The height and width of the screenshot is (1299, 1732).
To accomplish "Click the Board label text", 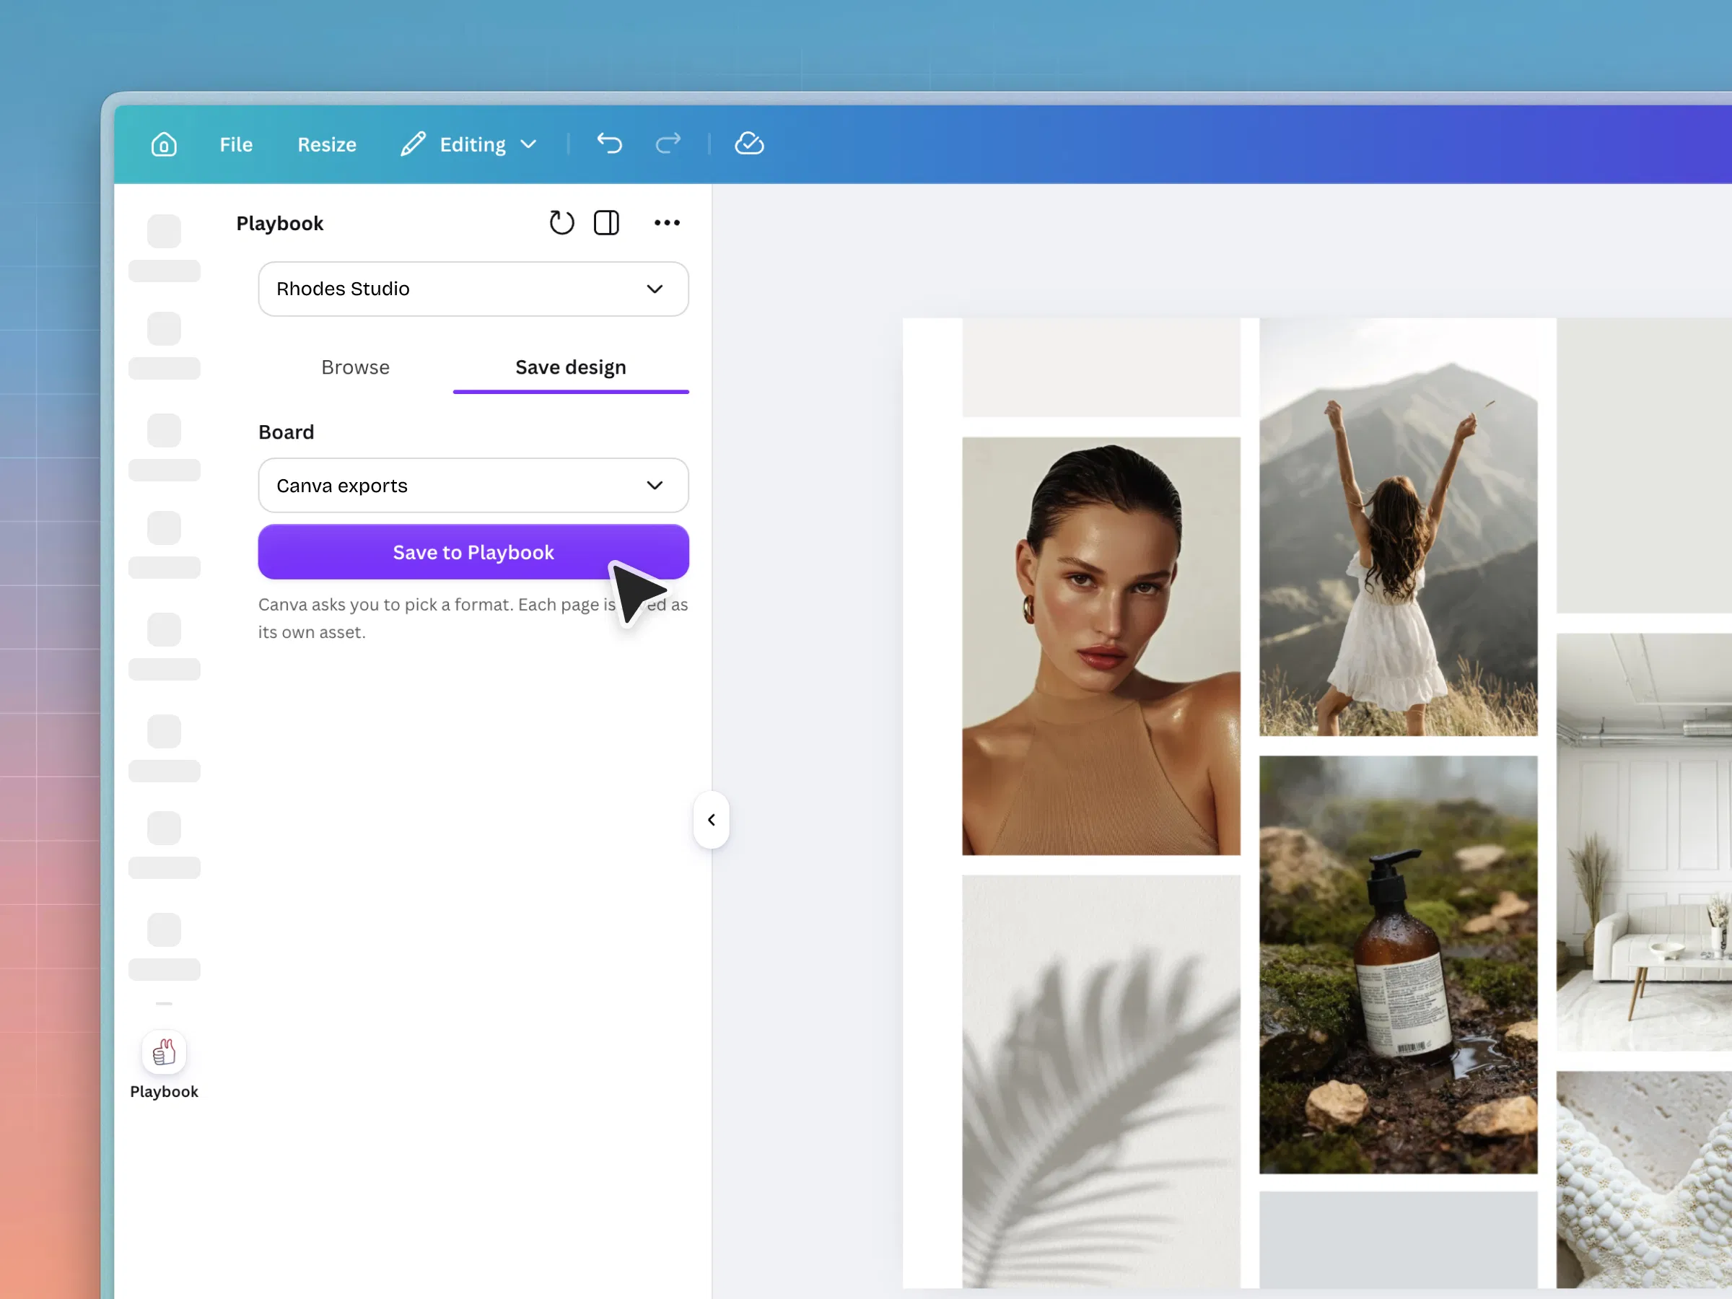I will (x=286, y=432).
